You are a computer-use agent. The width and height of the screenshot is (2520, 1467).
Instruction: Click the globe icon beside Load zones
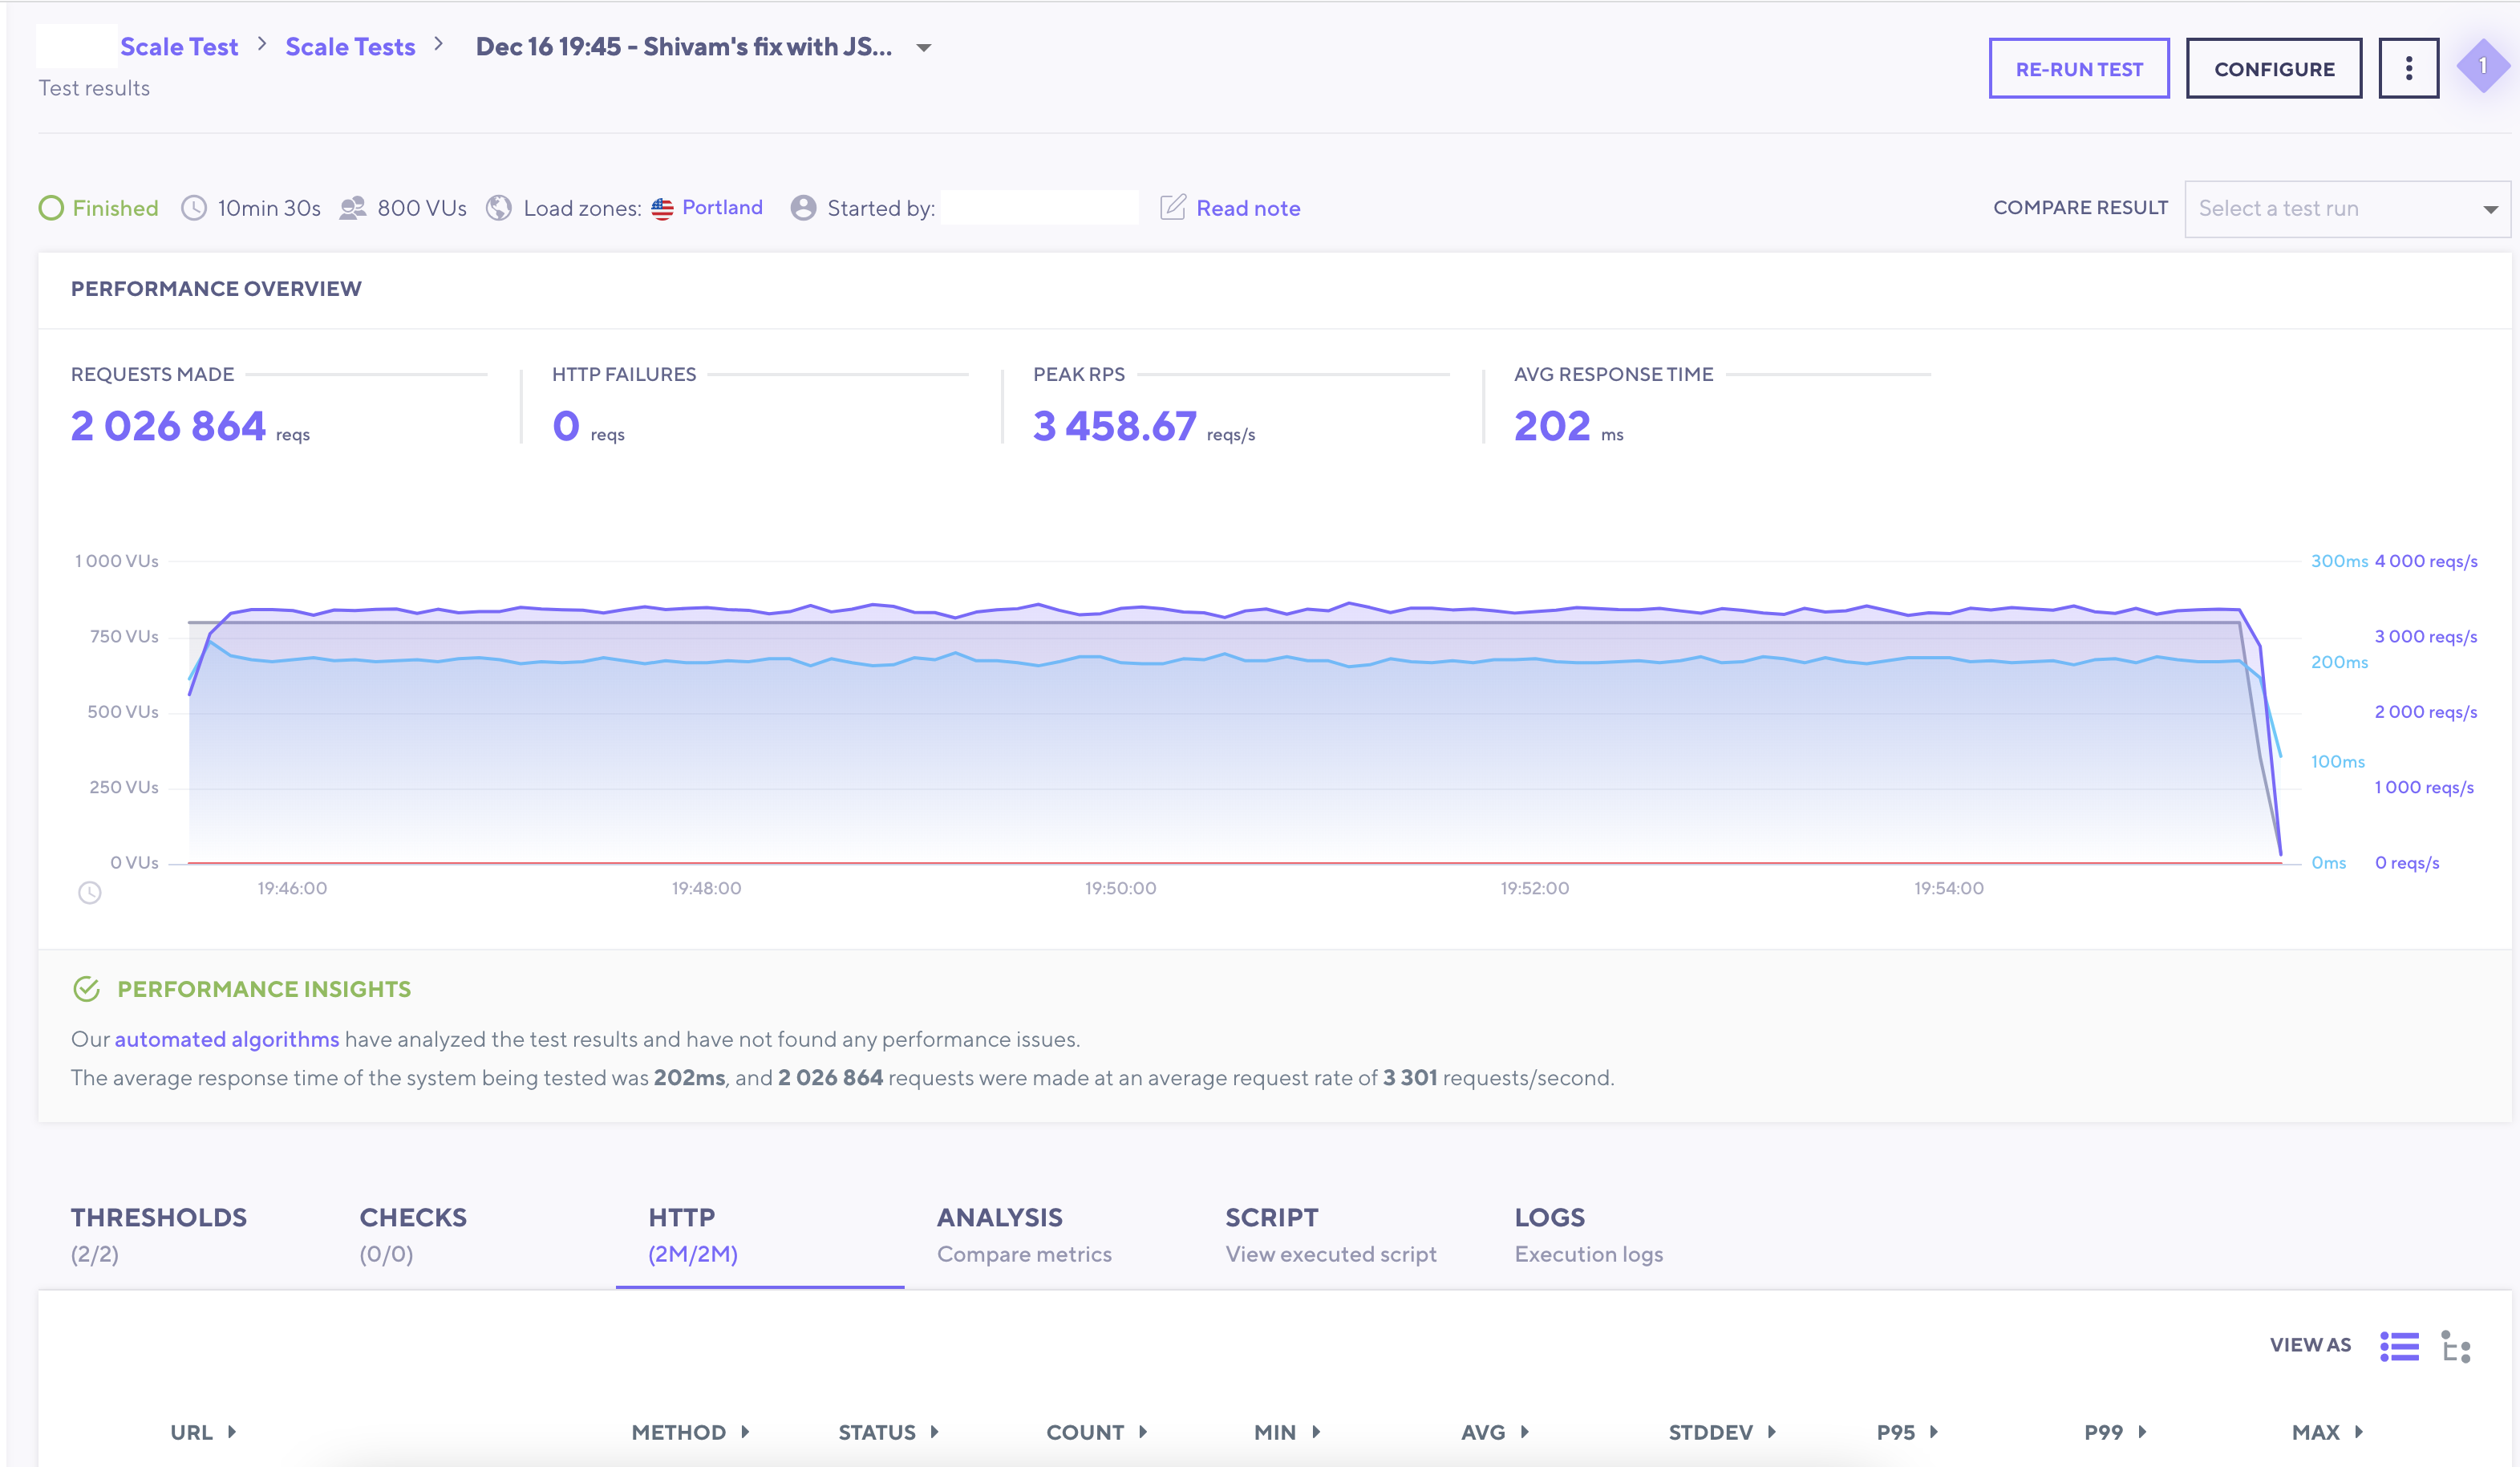point(498,208)
